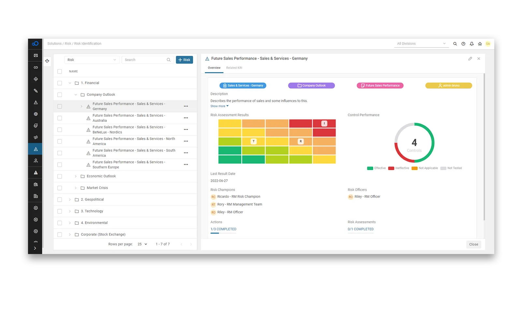Open the SA user avatar menu

488,44
